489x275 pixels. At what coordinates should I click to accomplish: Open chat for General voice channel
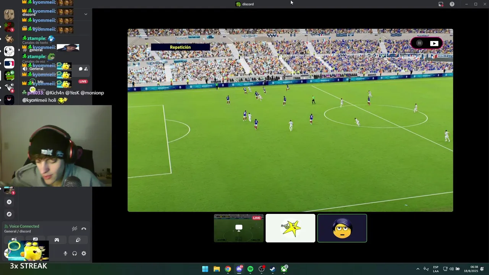click(x=81, y=69)
